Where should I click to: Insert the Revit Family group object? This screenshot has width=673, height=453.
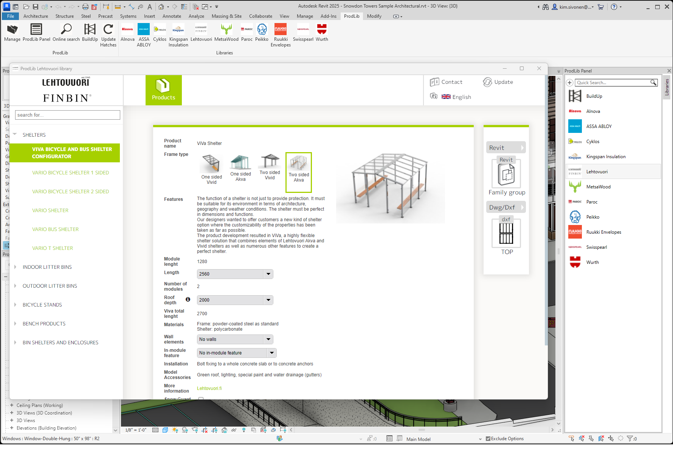[x=506, y=174]
